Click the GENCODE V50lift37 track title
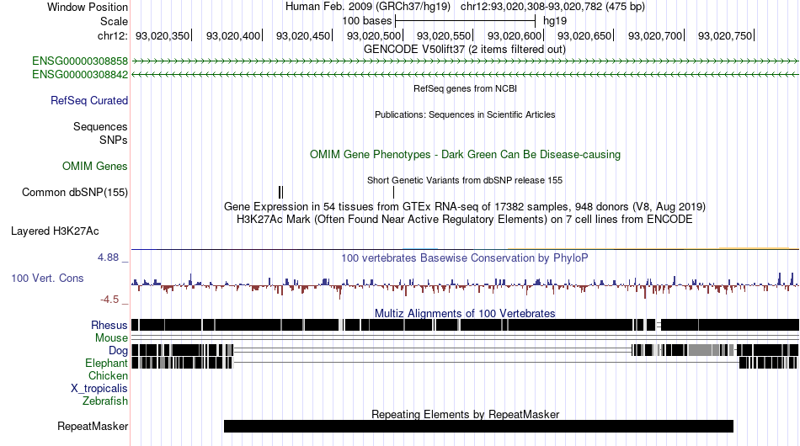 [x=465, y=50]
